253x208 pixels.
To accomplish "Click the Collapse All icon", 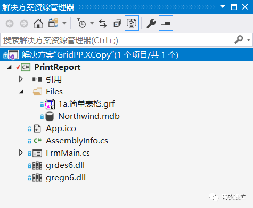I will (x=117, y=23).
